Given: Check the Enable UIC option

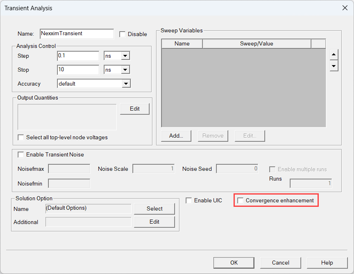Looking at the screenshot, I should coord(189,200).
